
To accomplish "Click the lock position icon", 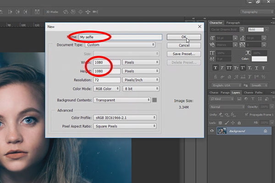I will [x=233, y=123].
